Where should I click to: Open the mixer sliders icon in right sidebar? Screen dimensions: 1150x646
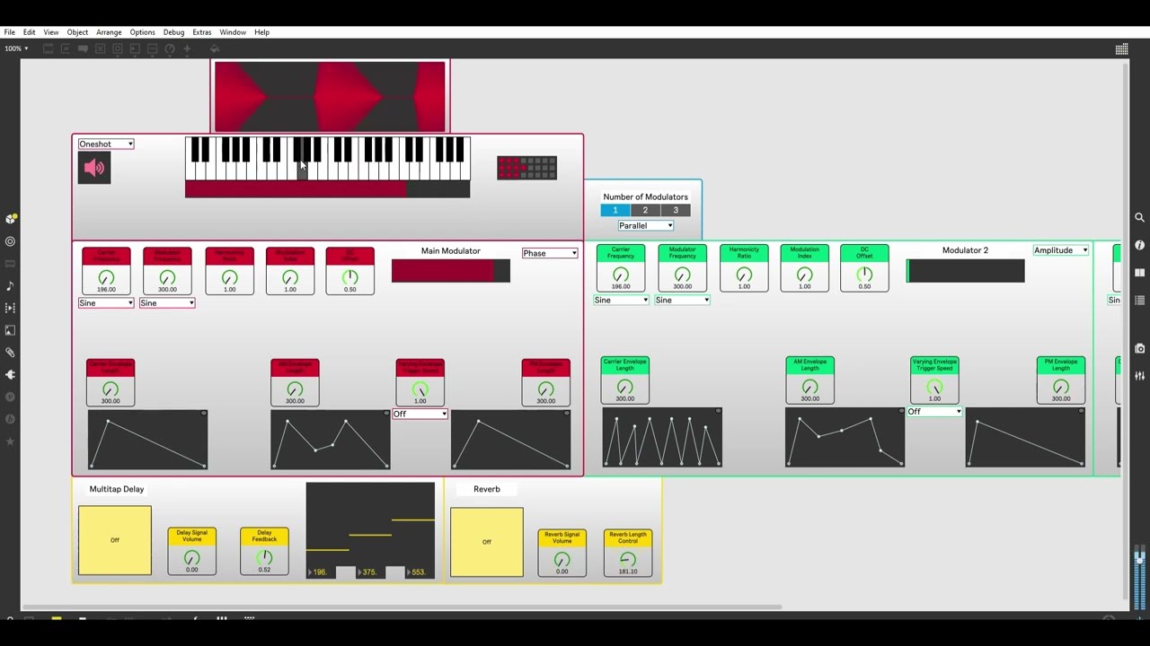[x=1139, y=376]
